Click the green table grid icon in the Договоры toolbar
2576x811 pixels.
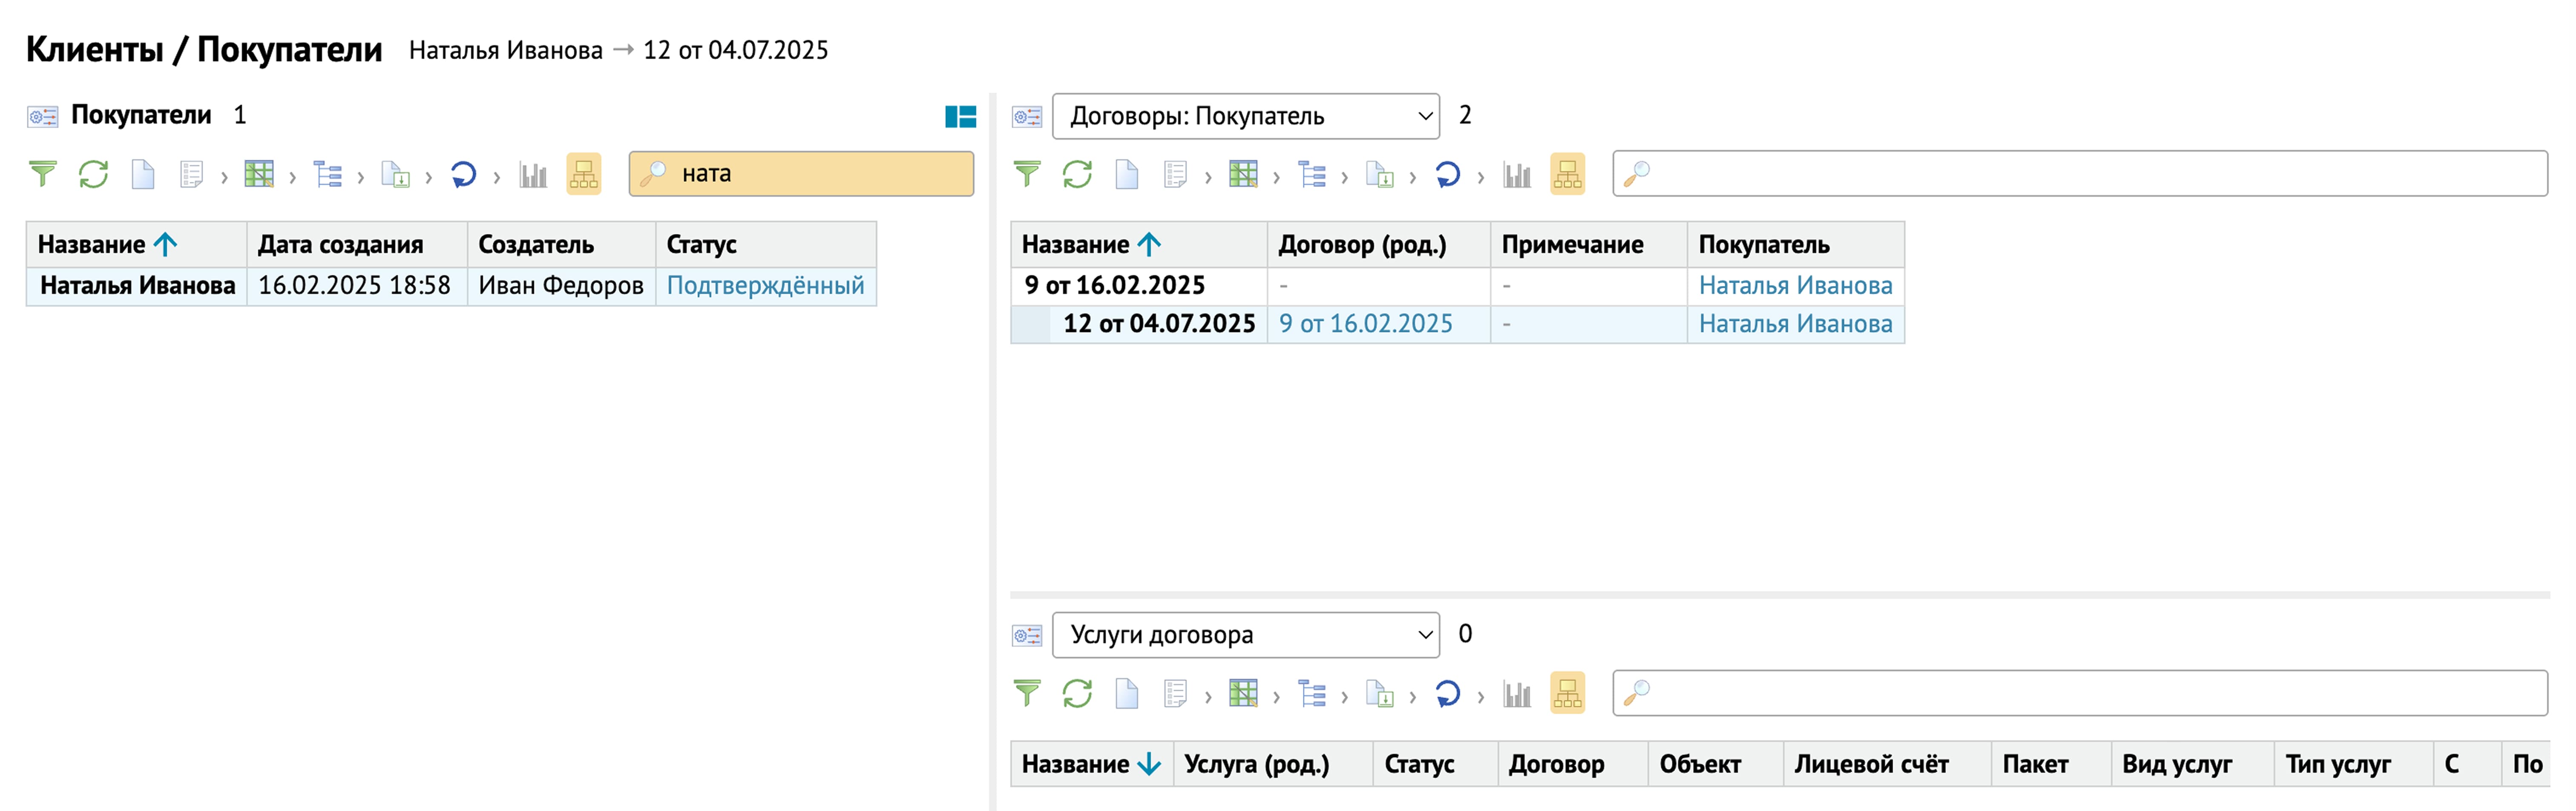tap(1243, 174)
